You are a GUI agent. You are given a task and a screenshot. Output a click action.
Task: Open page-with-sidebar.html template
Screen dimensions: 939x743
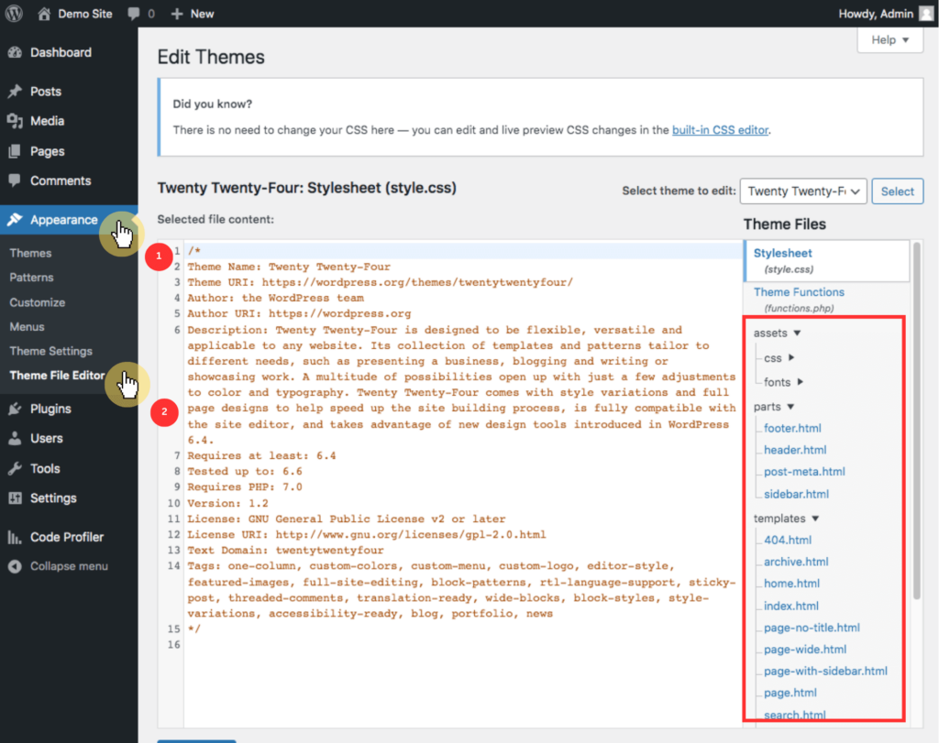(x=825, y=672)
